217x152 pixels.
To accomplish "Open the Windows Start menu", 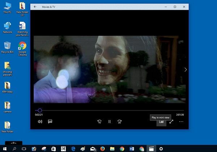I will 5,149.
